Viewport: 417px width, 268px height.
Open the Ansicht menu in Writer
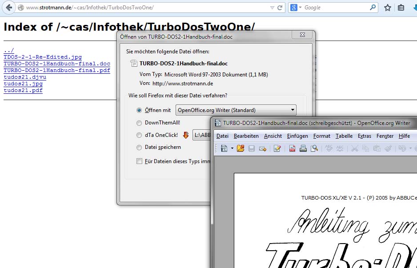click(273, 136)
